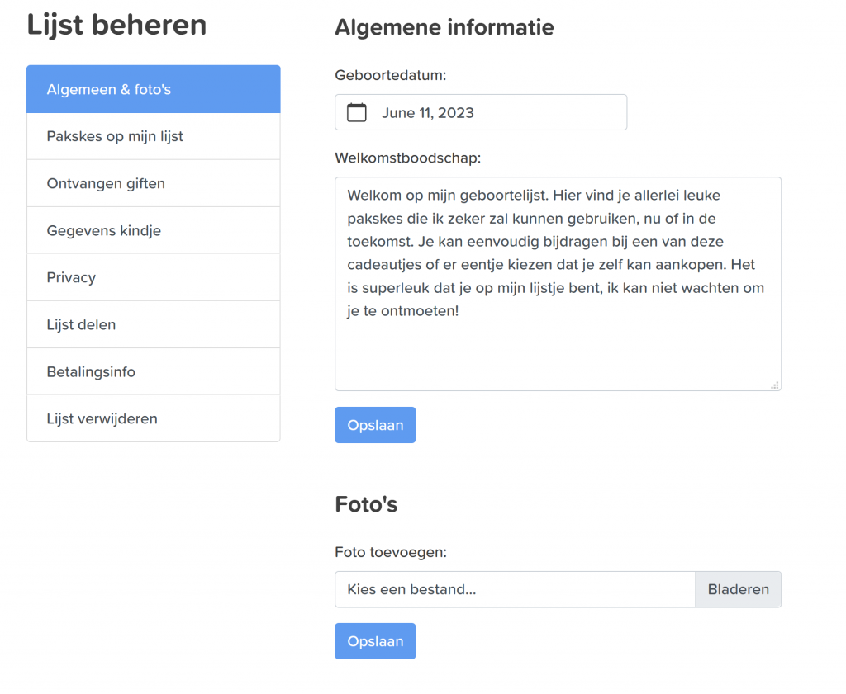
Task: Open the June 11, 2023 date field
Action: 481,112
